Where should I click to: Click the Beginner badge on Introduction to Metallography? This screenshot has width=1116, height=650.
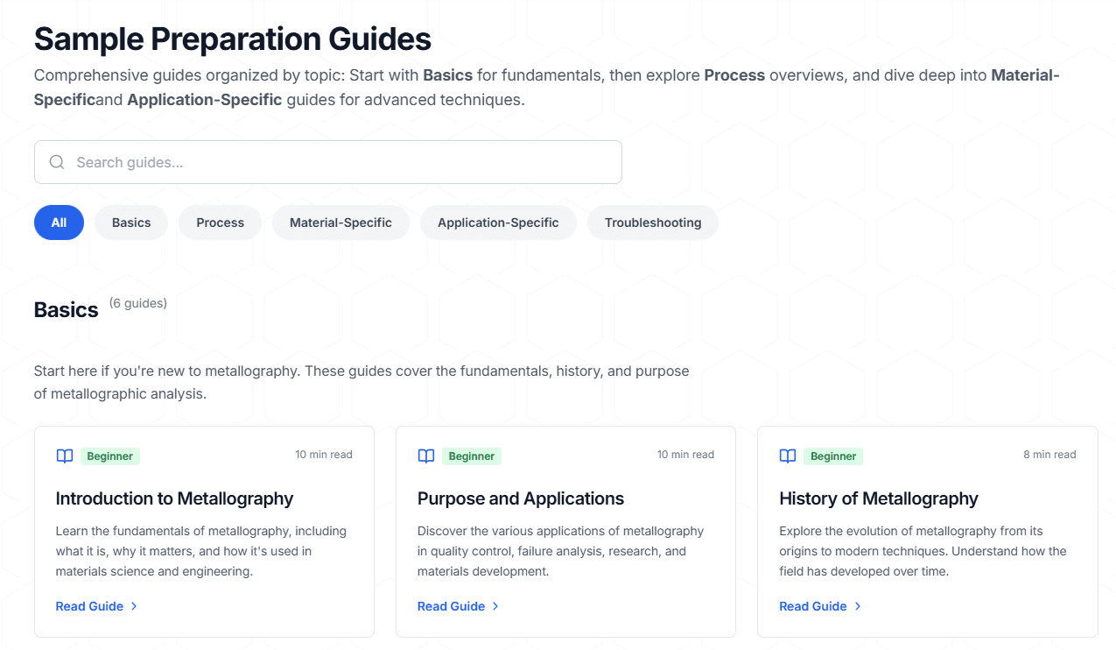tap(109, 456)
